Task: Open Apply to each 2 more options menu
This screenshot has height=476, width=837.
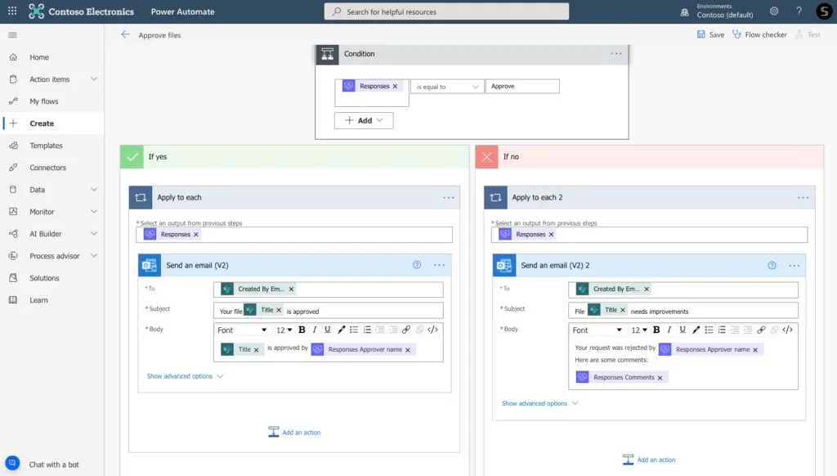Action: pyautogui.click(x=803, y=198)
